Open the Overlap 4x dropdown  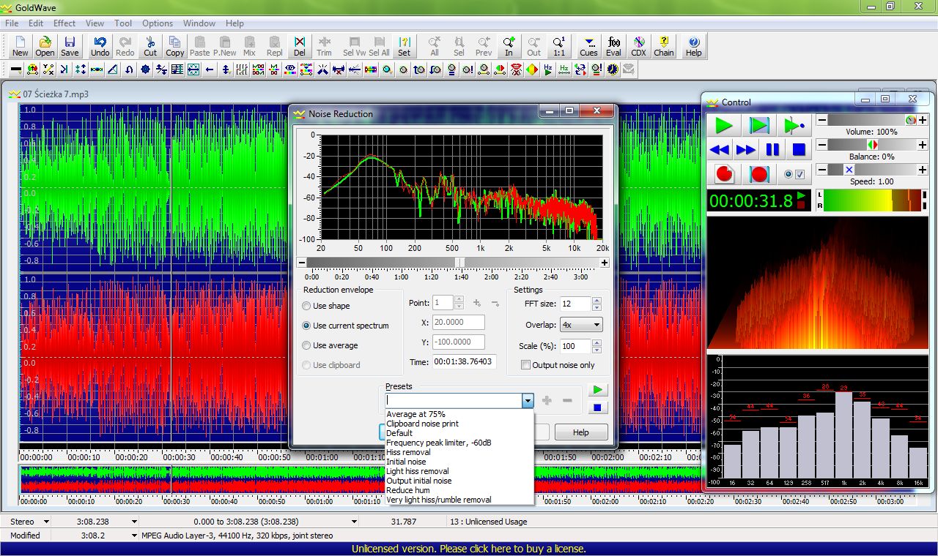point(581,325)
